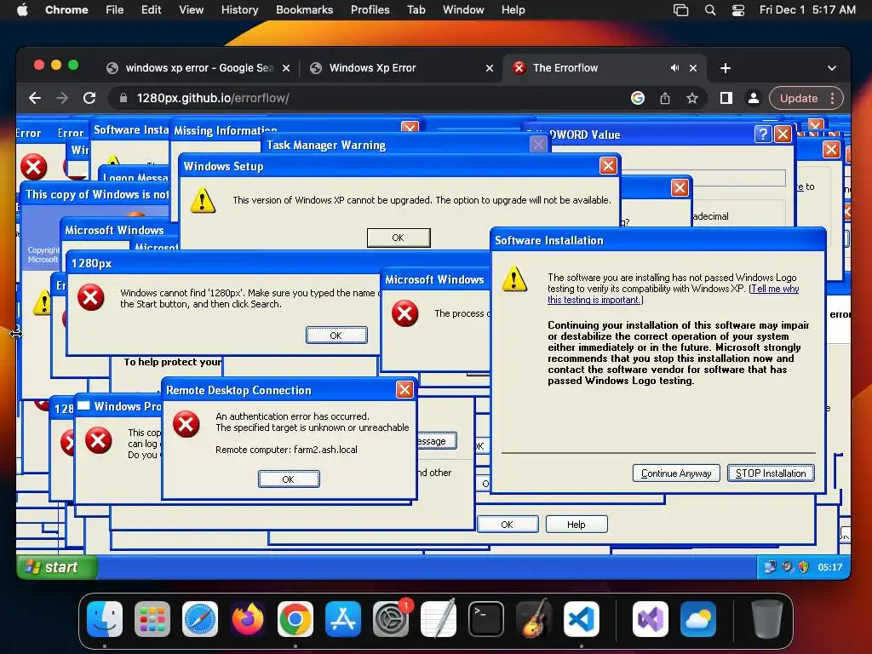Click the Windows XP start button
Screen dimensions: 872x654
coord(57,567)
